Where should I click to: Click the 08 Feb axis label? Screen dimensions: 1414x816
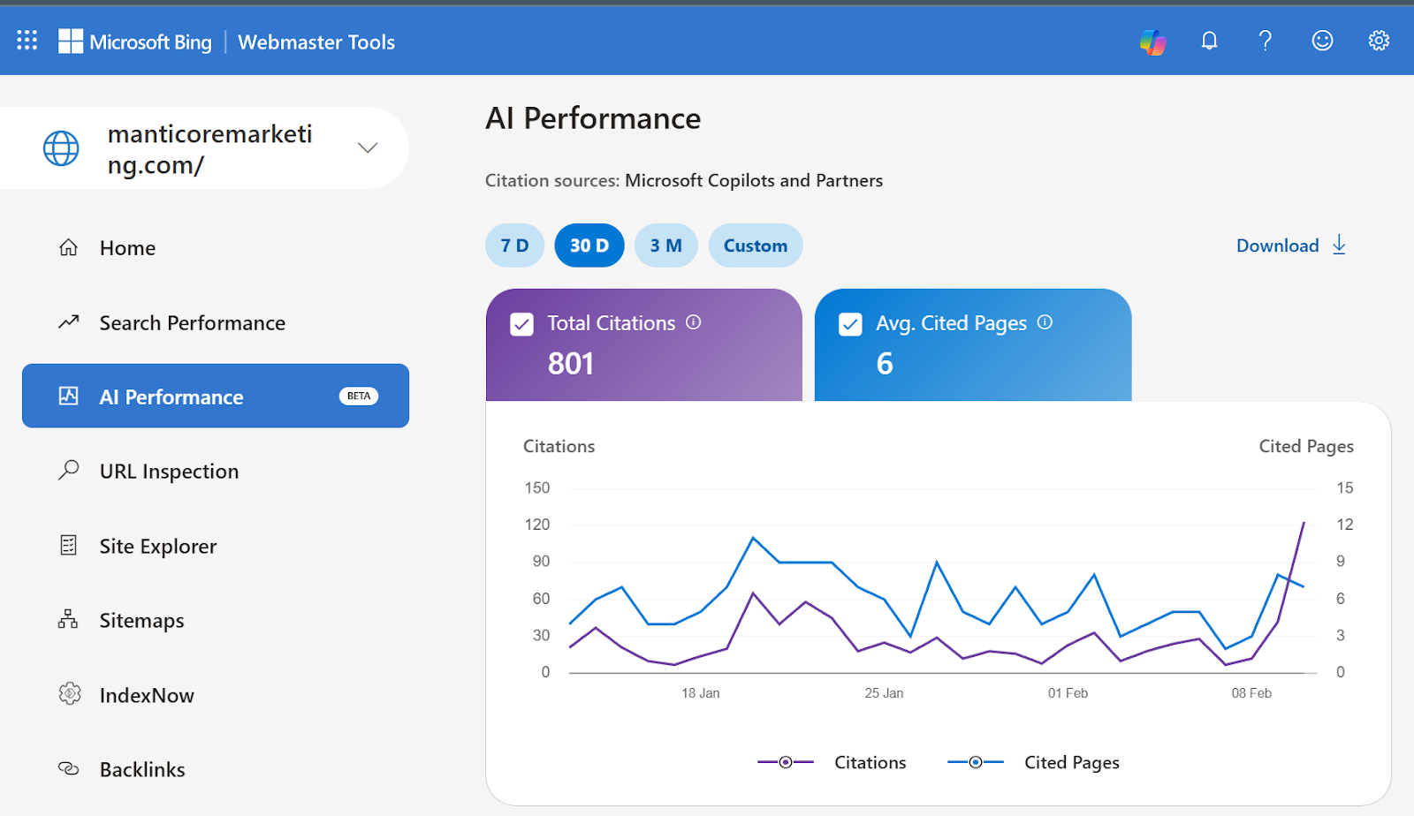click(x=1251, y=693)
